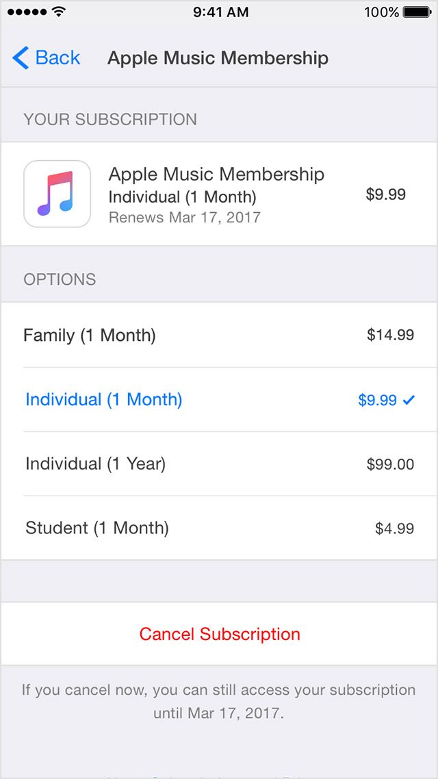This screenshot has width=438, height=779.
Task: Tap the Apple Music app icon
Action: click(x=57, y=194)
